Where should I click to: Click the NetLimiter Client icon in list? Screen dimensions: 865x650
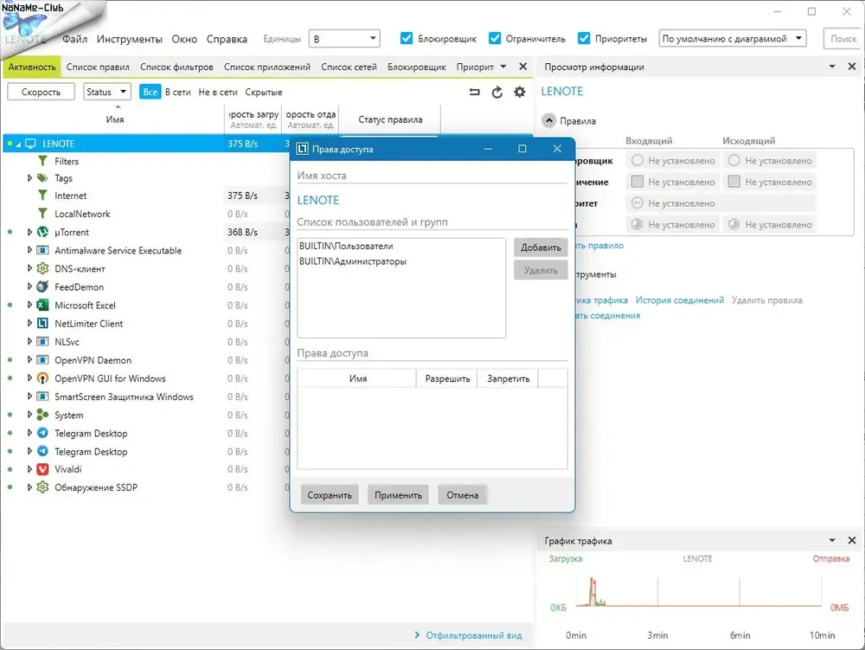[42, 324]
